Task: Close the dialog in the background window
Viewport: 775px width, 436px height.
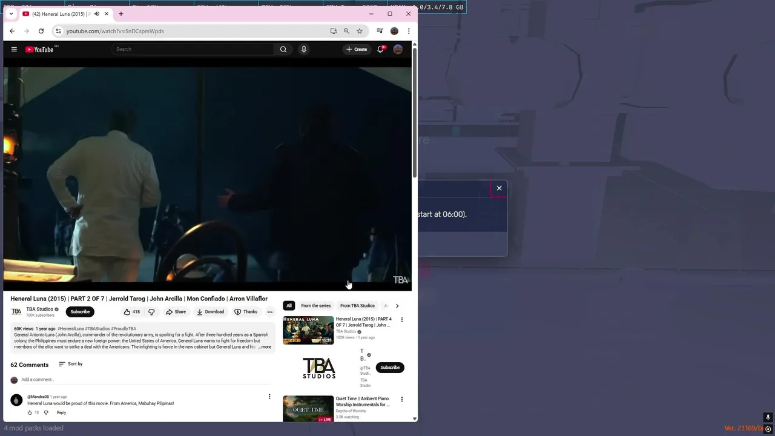Action: 499,188
